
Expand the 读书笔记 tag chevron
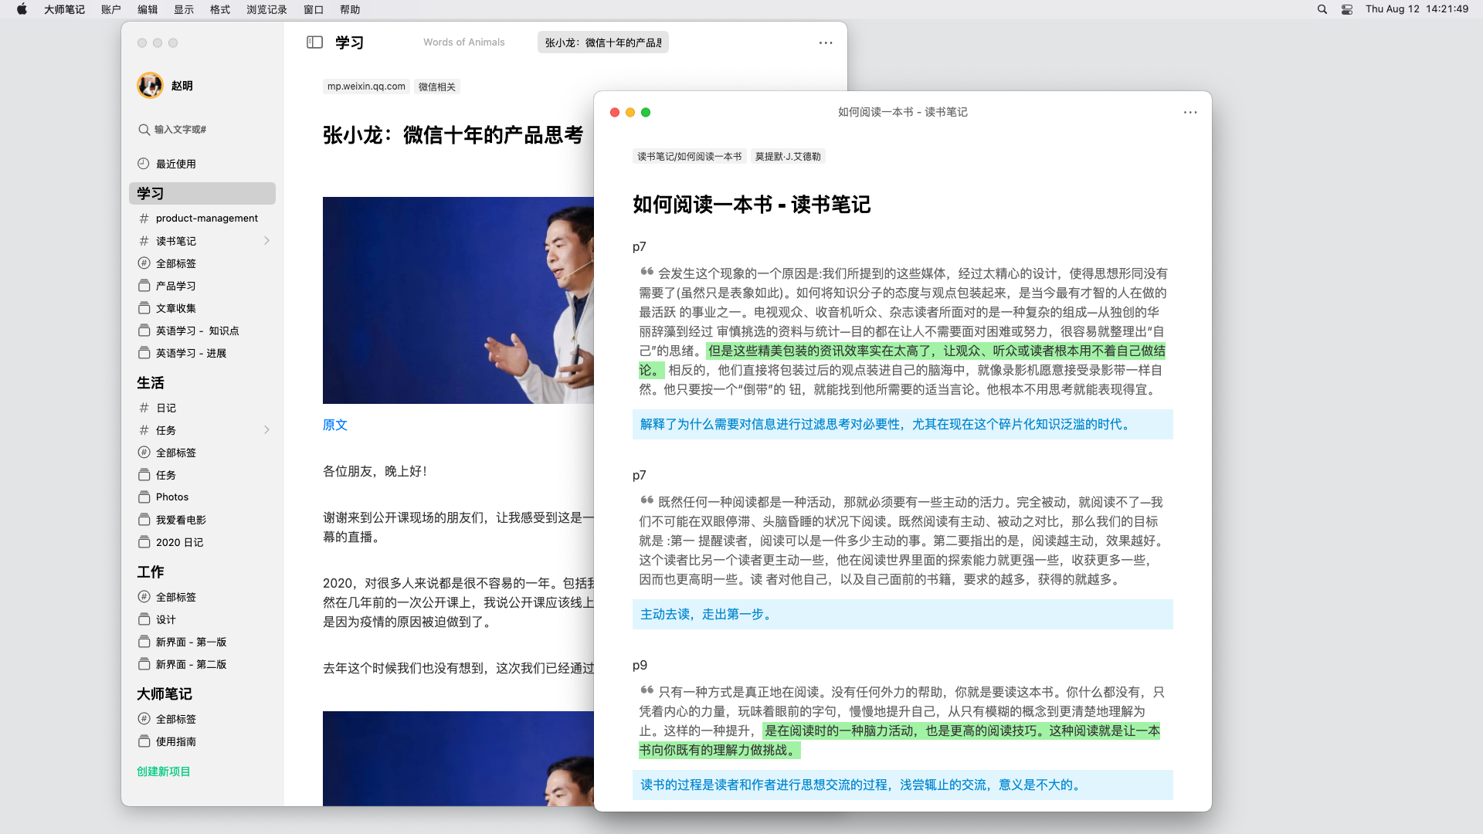click(266, 241)
